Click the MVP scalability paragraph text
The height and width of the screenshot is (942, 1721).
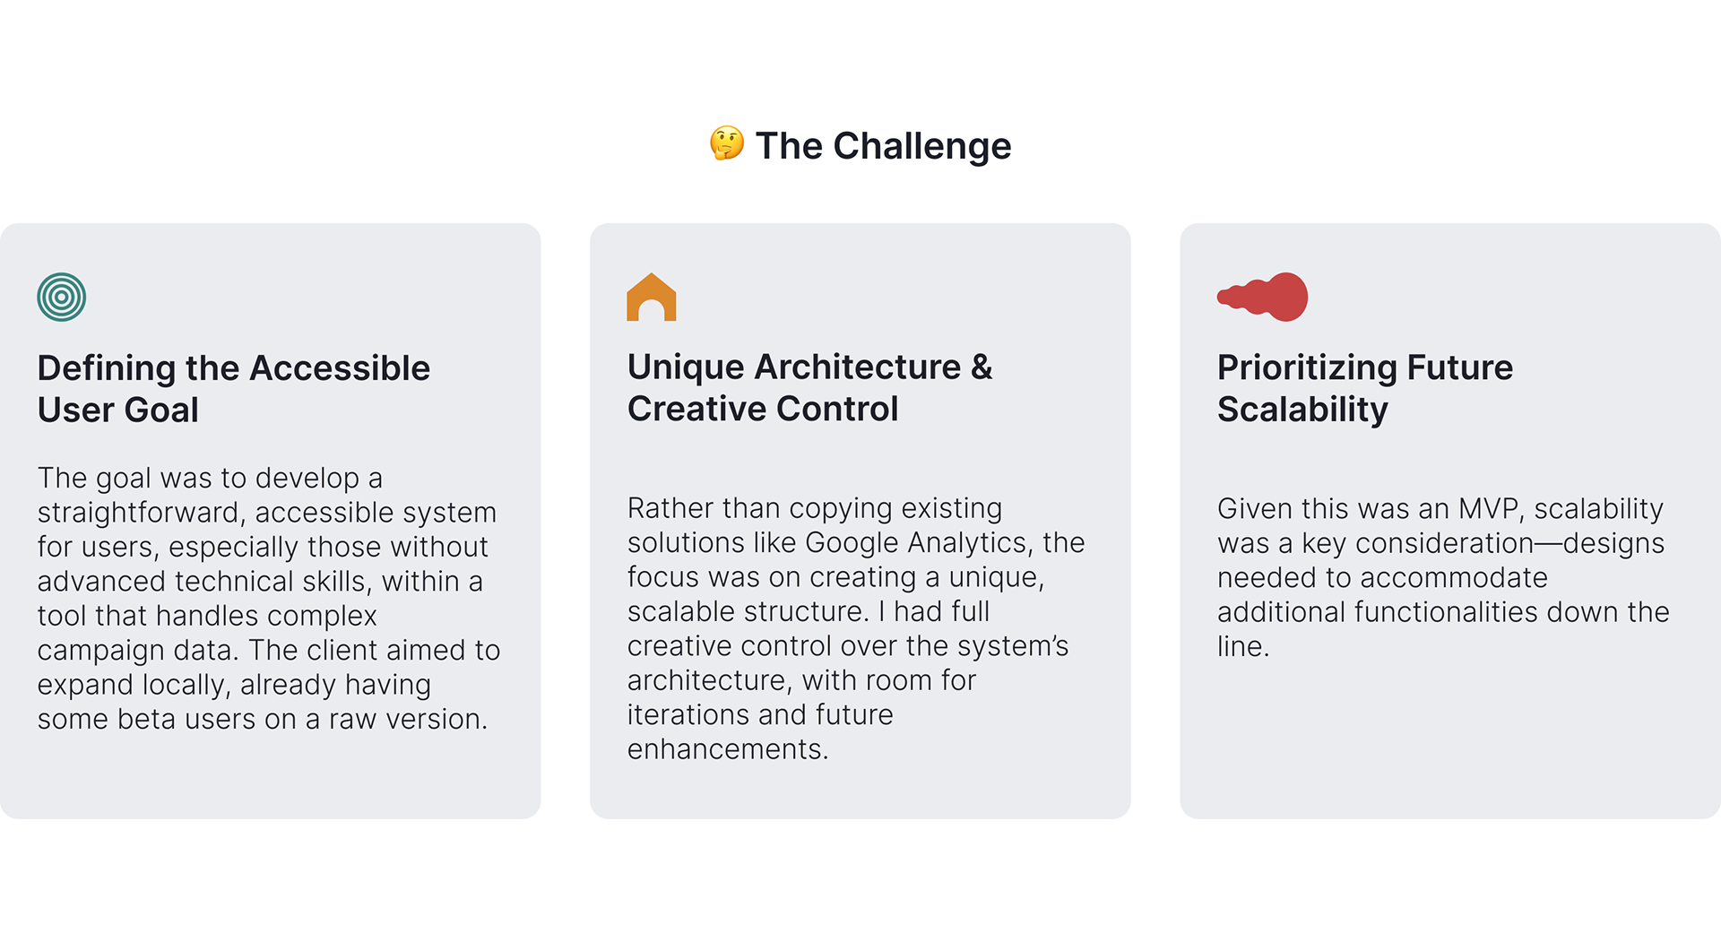point(1442,576)
